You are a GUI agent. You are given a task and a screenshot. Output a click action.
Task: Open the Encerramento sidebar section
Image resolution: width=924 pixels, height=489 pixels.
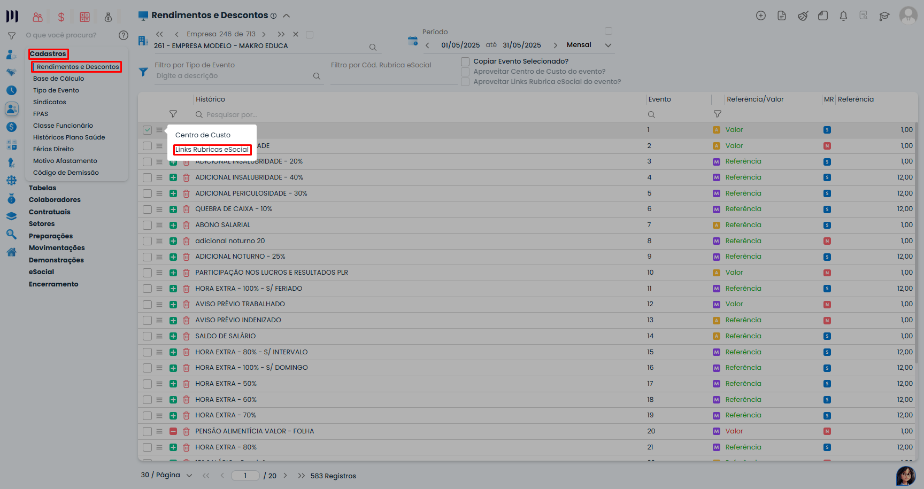coord(53,284)
